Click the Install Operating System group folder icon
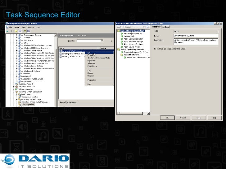 [x=119, y=31]
